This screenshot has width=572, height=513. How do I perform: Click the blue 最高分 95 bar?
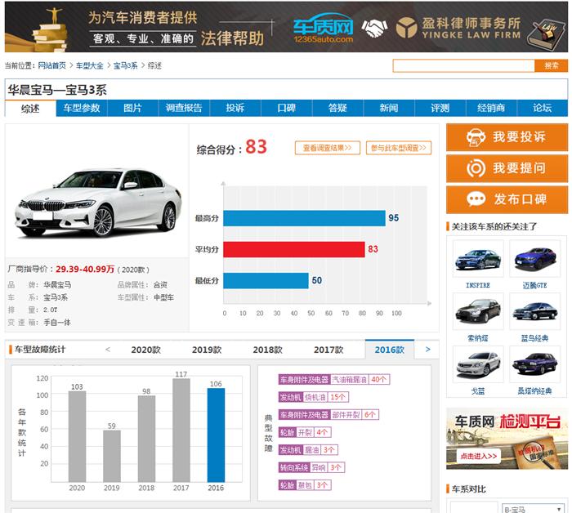[x=305, y=218]
